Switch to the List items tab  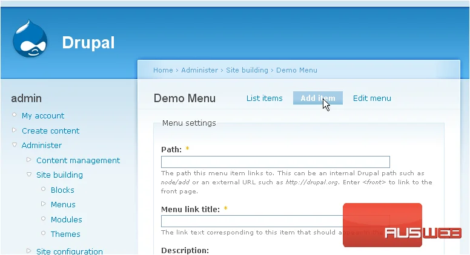264,98
